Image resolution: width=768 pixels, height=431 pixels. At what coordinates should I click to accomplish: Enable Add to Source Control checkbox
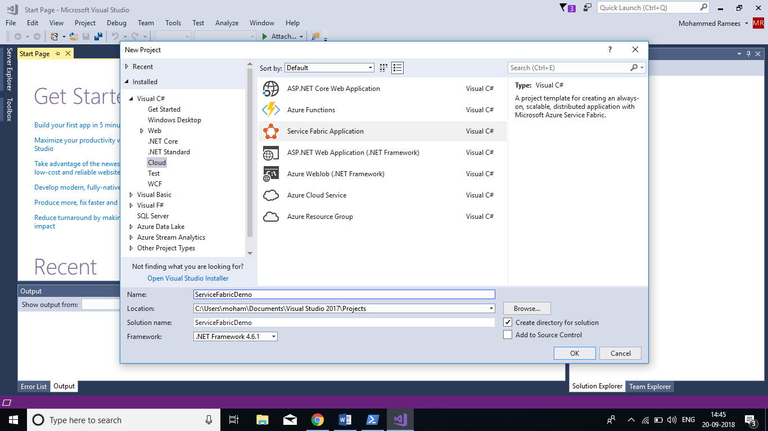coord(508,335)
